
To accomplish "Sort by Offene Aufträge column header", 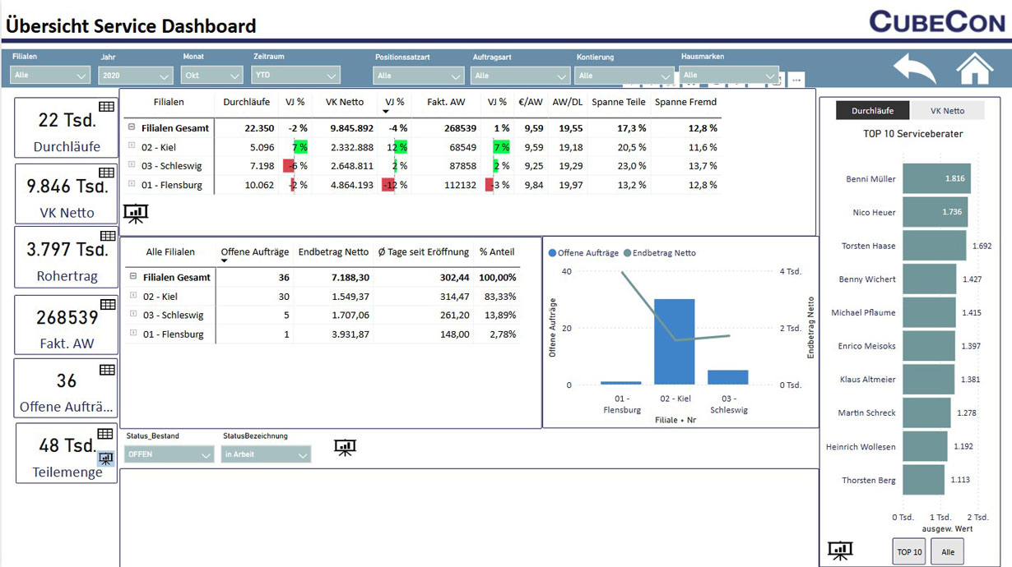I will coord(254,252).
